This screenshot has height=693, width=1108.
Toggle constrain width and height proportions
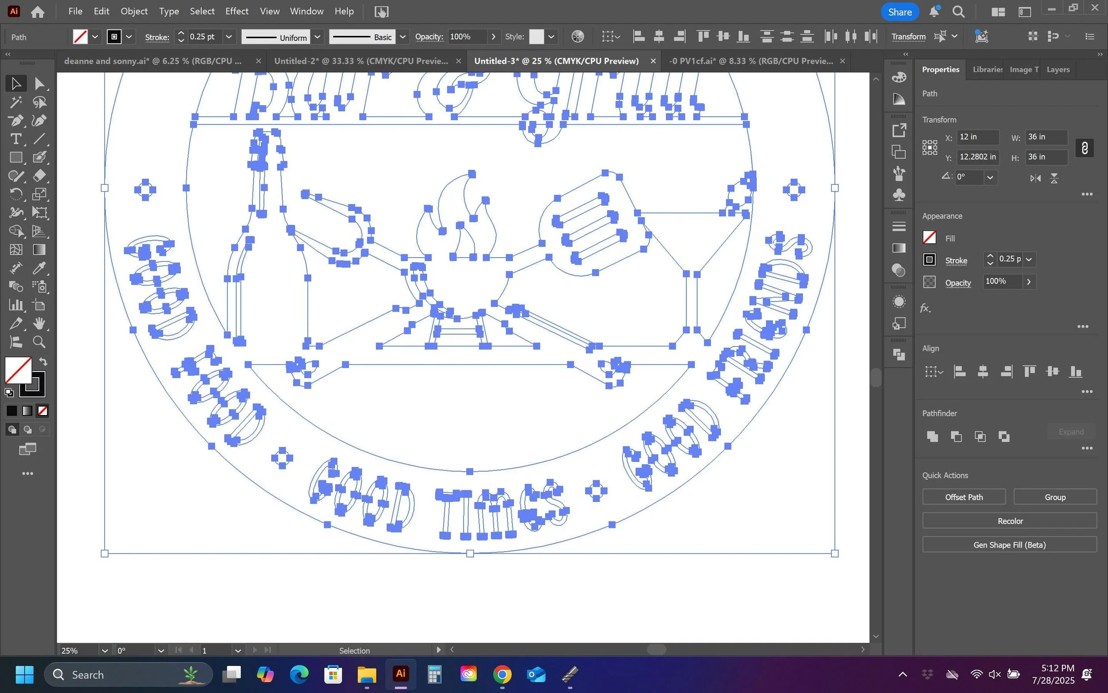1084,148
